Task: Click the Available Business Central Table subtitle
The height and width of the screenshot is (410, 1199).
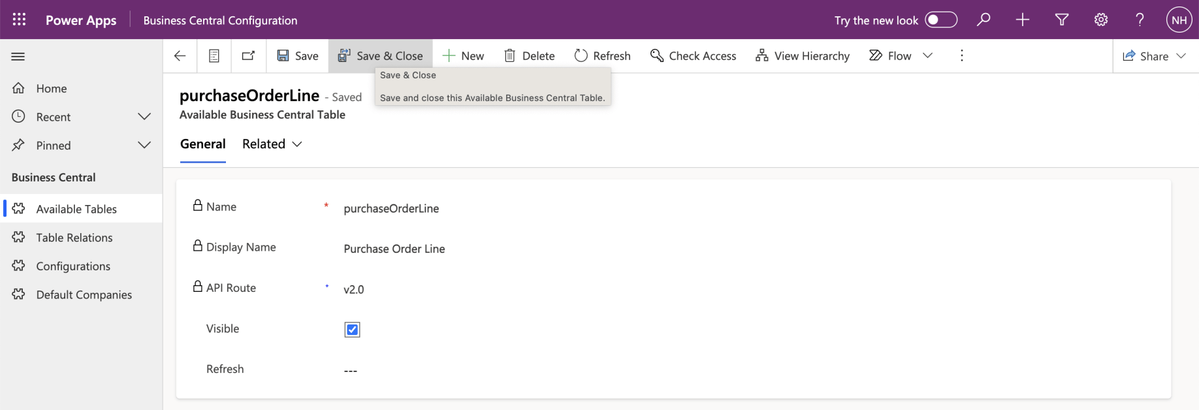Action: coord(263,115)
